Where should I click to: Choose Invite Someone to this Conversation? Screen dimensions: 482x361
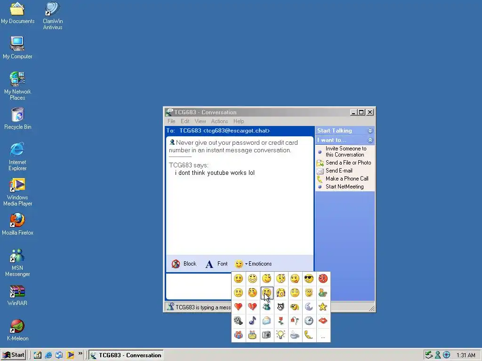tap(345, 151)
